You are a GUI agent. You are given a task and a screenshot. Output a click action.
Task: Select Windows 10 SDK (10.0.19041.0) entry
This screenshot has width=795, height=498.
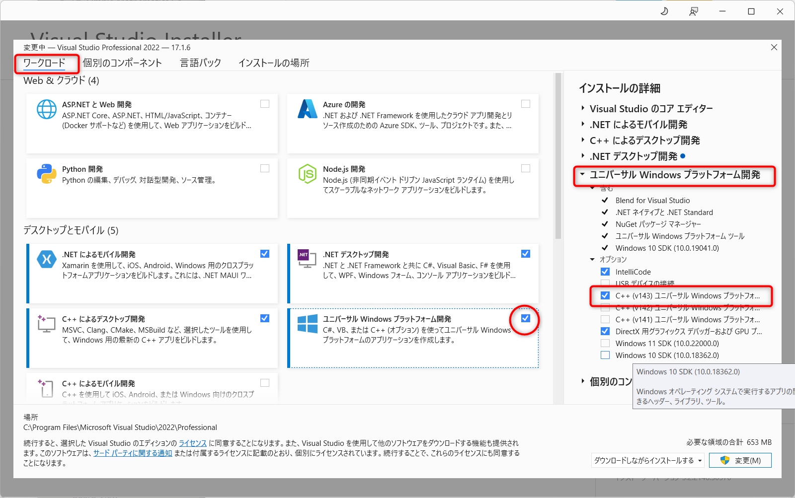click(x=667, y=248)
